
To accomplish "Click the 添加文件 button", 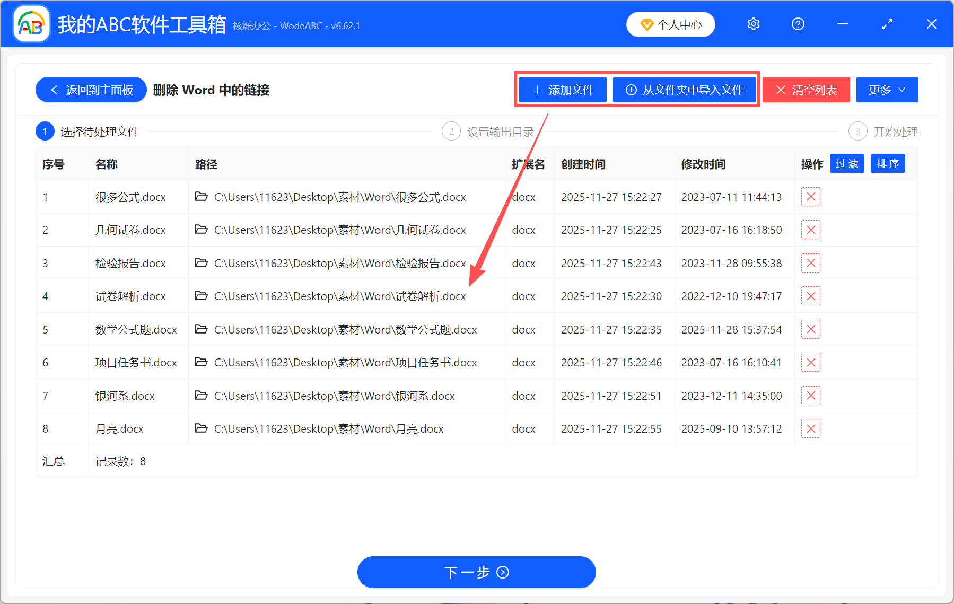I will 562,90.
